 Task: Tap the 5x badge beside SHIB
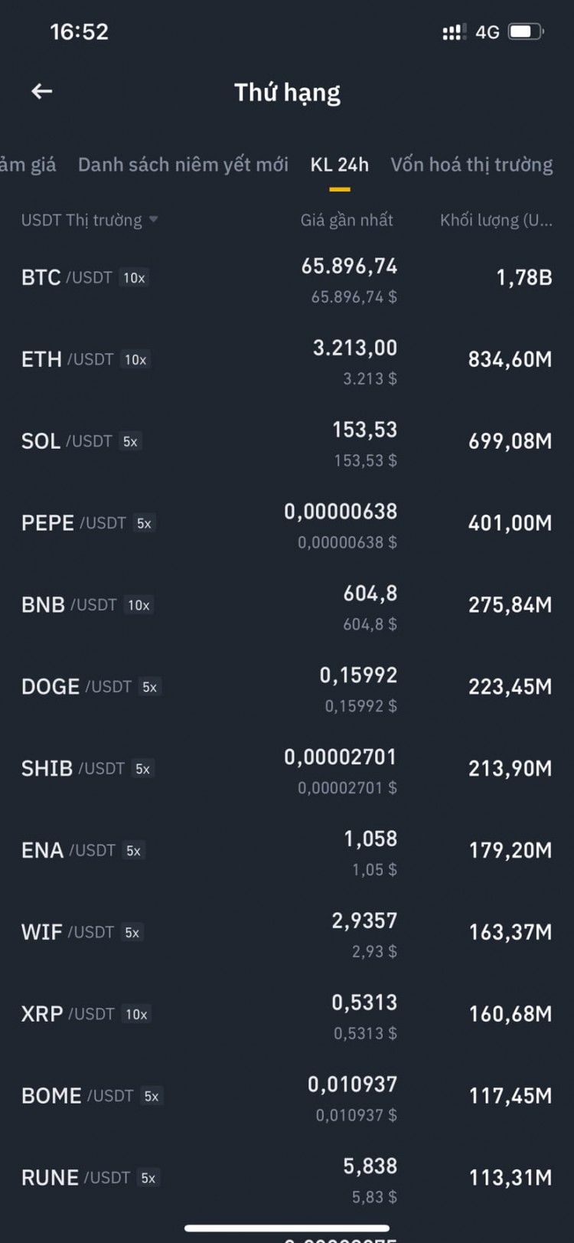pyautogui.click(x=142, y=769)
